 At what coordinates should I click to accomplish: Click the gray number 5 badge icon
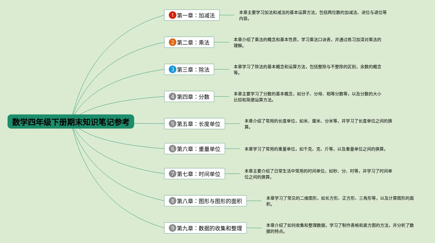click(172, 124)
